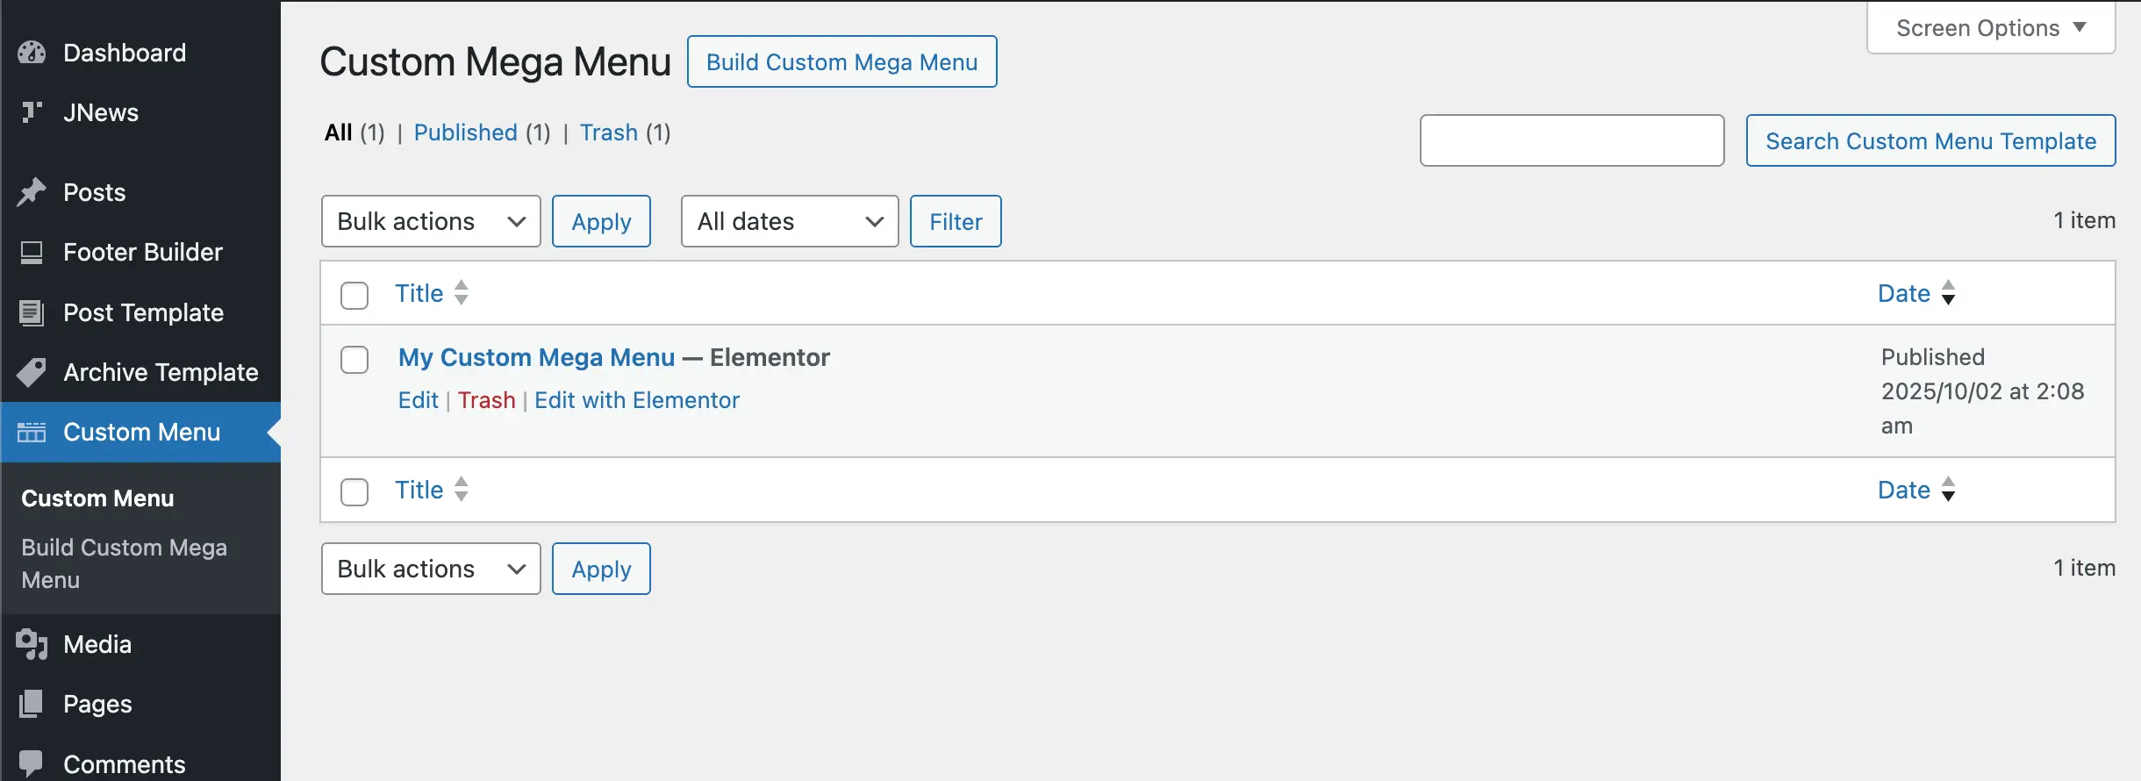The width and height of the screenshot is (2141, 781).
Task: Open the All dates filter dropdown
Action: 790,221
